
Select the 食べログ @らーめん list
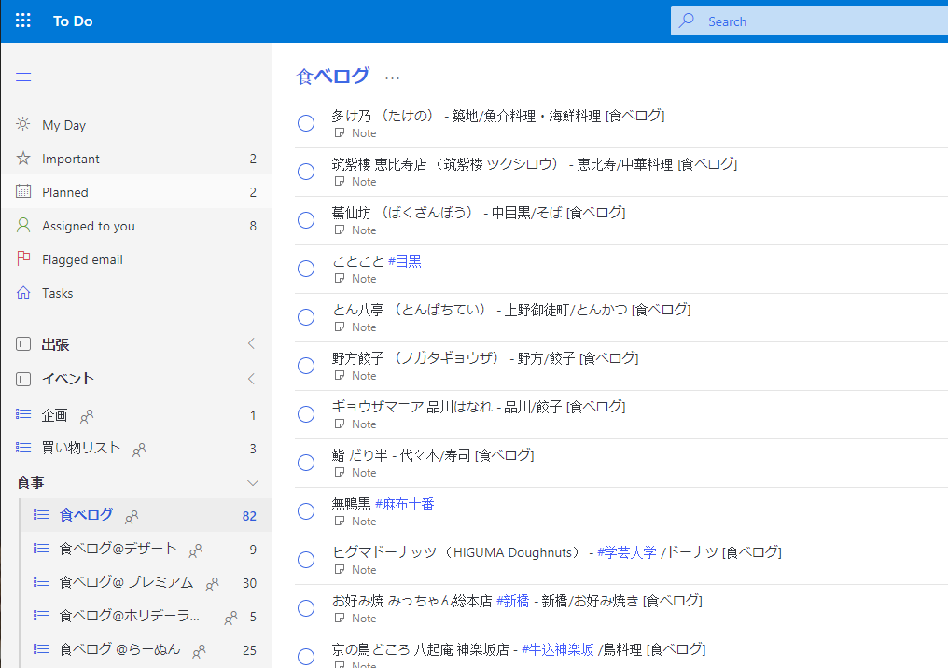tap(146, 650)
